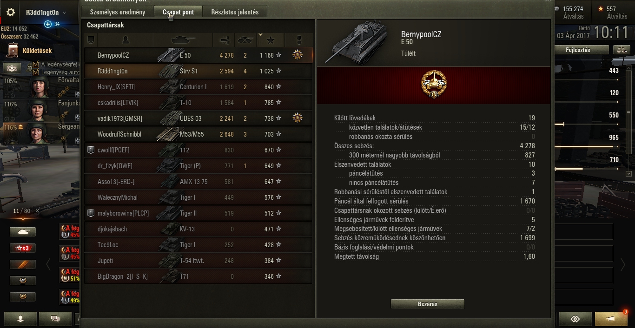Sort teammates by XP star column

271,40
